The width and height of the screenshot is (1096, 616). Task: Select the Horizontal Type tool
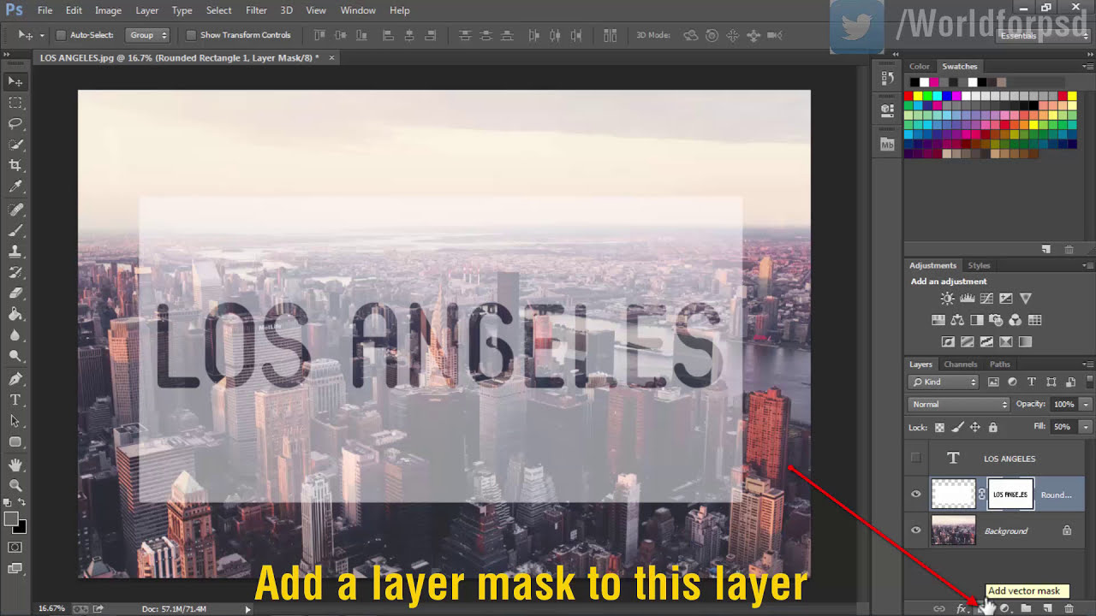[15, 400]
